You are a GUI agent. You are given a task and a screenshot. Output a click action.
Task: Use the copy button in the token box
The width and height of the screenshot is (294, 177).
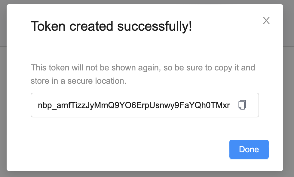[242, 105]
